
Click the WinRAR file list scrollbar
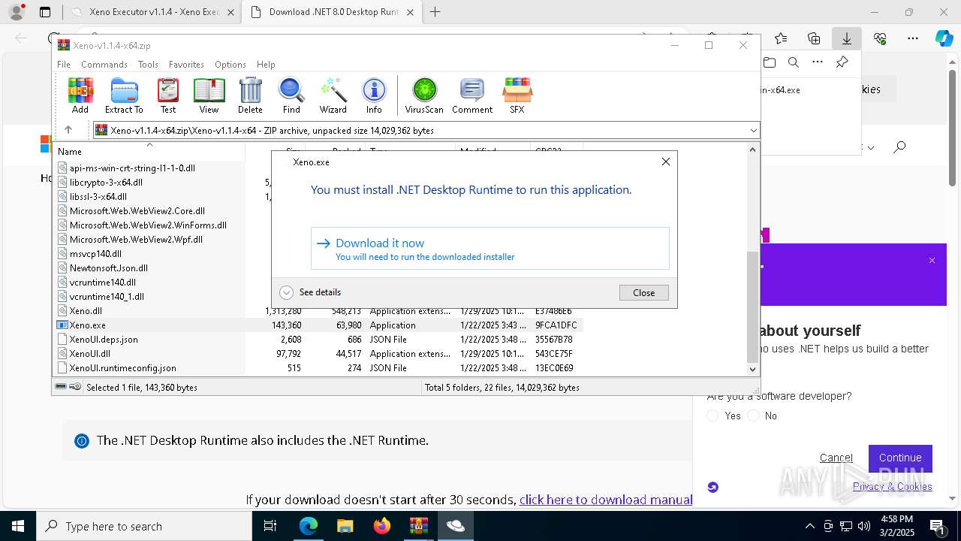(x=753, y=307)
